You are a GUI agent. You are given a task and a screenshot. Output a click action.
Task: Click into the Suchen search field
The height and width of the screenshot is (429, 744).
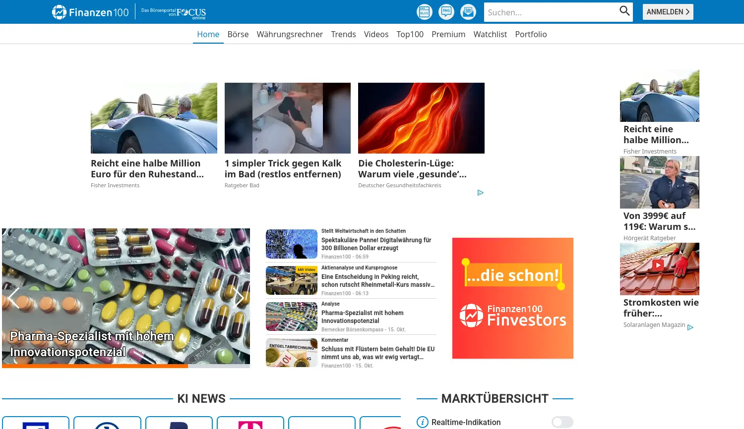550,12
